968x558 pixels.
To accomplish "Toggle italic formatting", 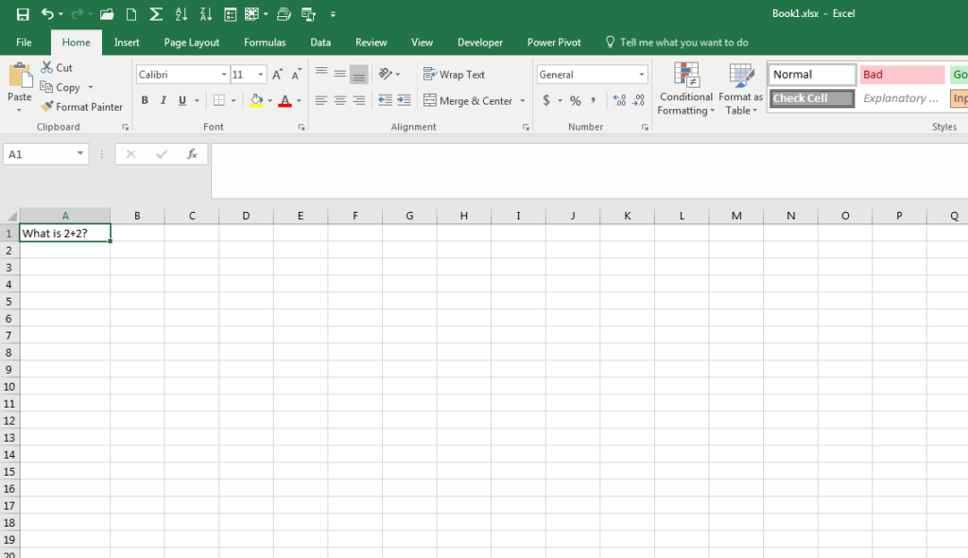I will coord(163,100).
